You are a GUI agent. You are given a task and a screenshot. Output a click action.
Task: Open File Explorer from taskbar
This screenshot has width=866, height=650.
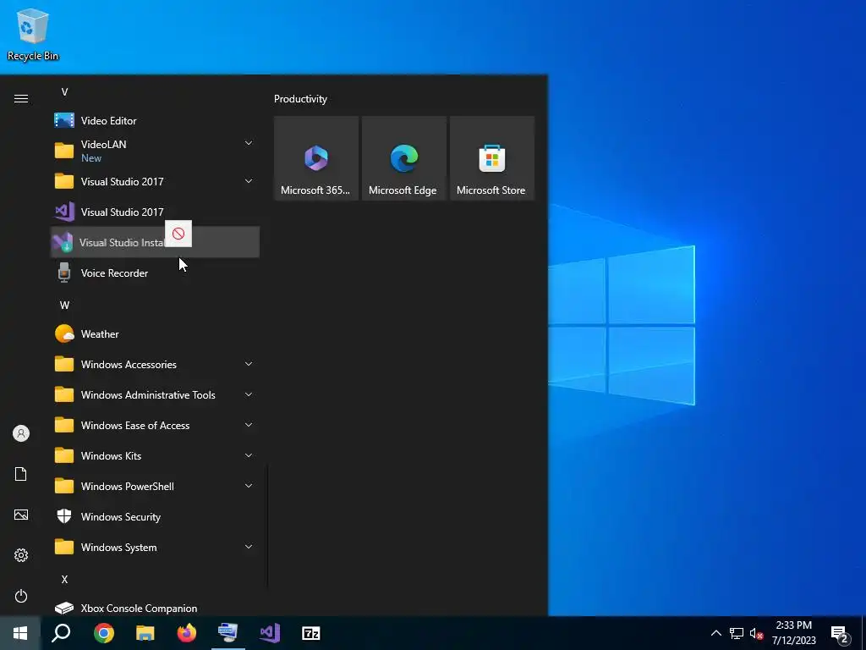(x=145, y=633)
